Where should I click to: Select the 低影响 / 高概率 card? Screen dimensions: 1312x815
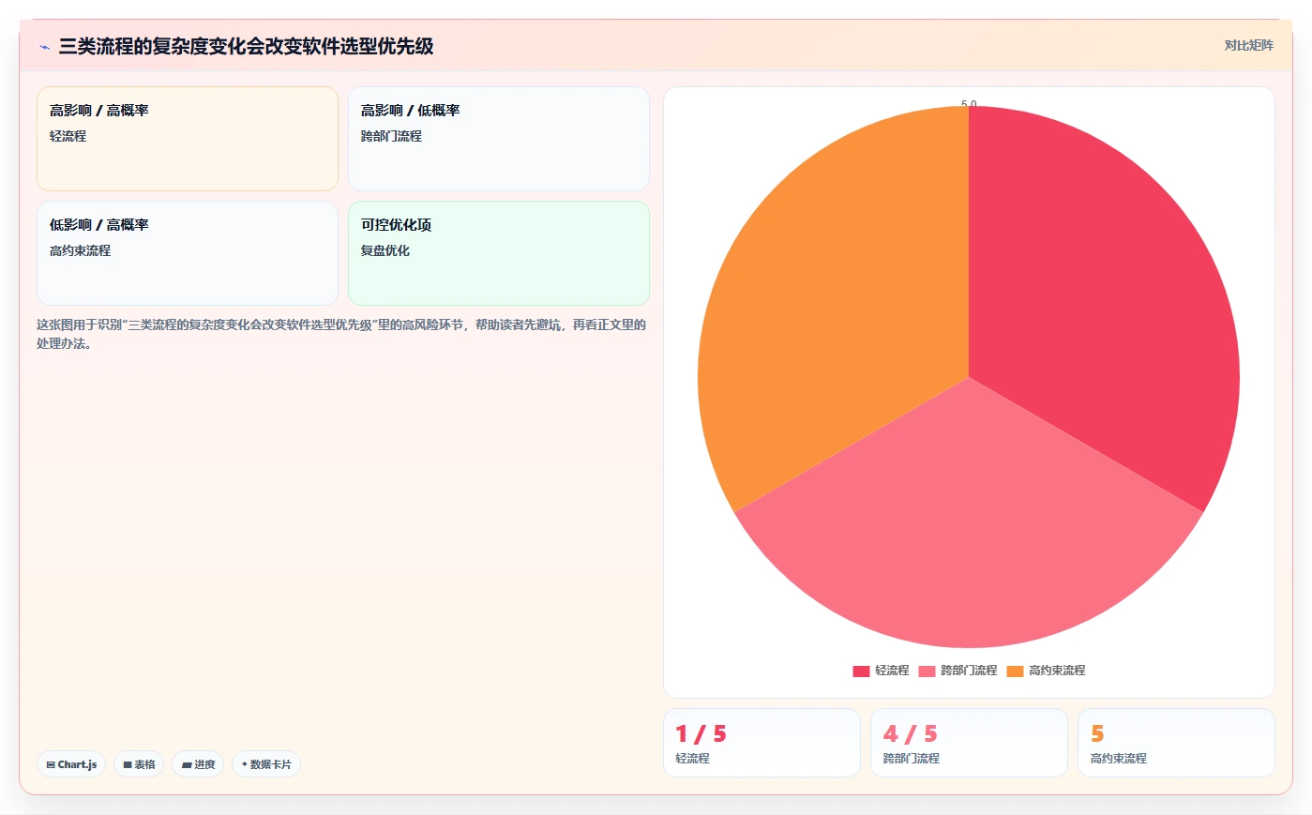click(188, 253)
